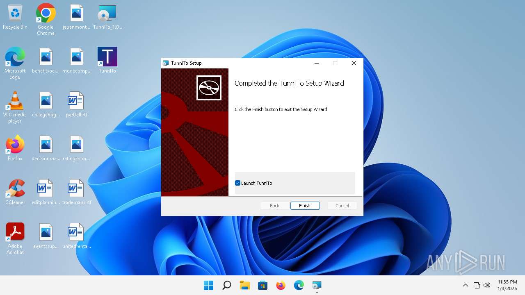This screenshot has height=295, width=525.
Task: Click the TunnlTo Setup title bar icon
Action: (x=166, y=63)
